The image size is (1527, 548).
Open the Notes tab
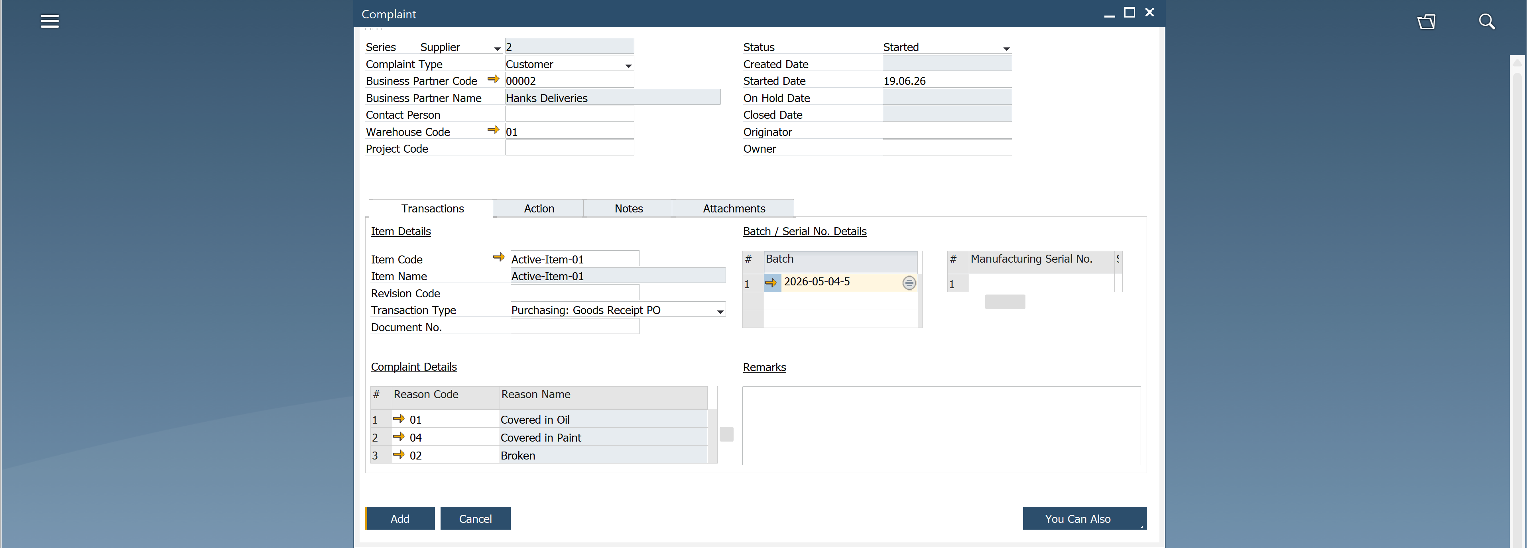(x=628, y=208)
